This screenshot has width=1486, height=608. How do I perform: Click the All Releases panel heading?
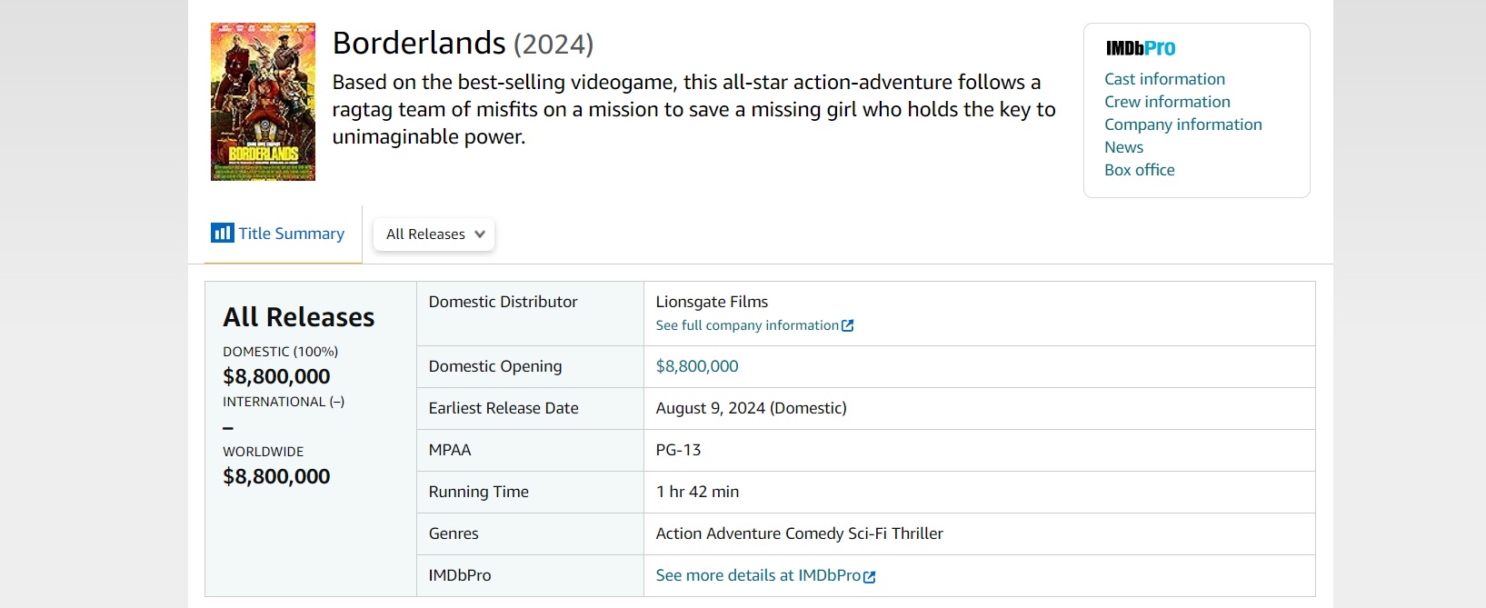pos(299,317)
